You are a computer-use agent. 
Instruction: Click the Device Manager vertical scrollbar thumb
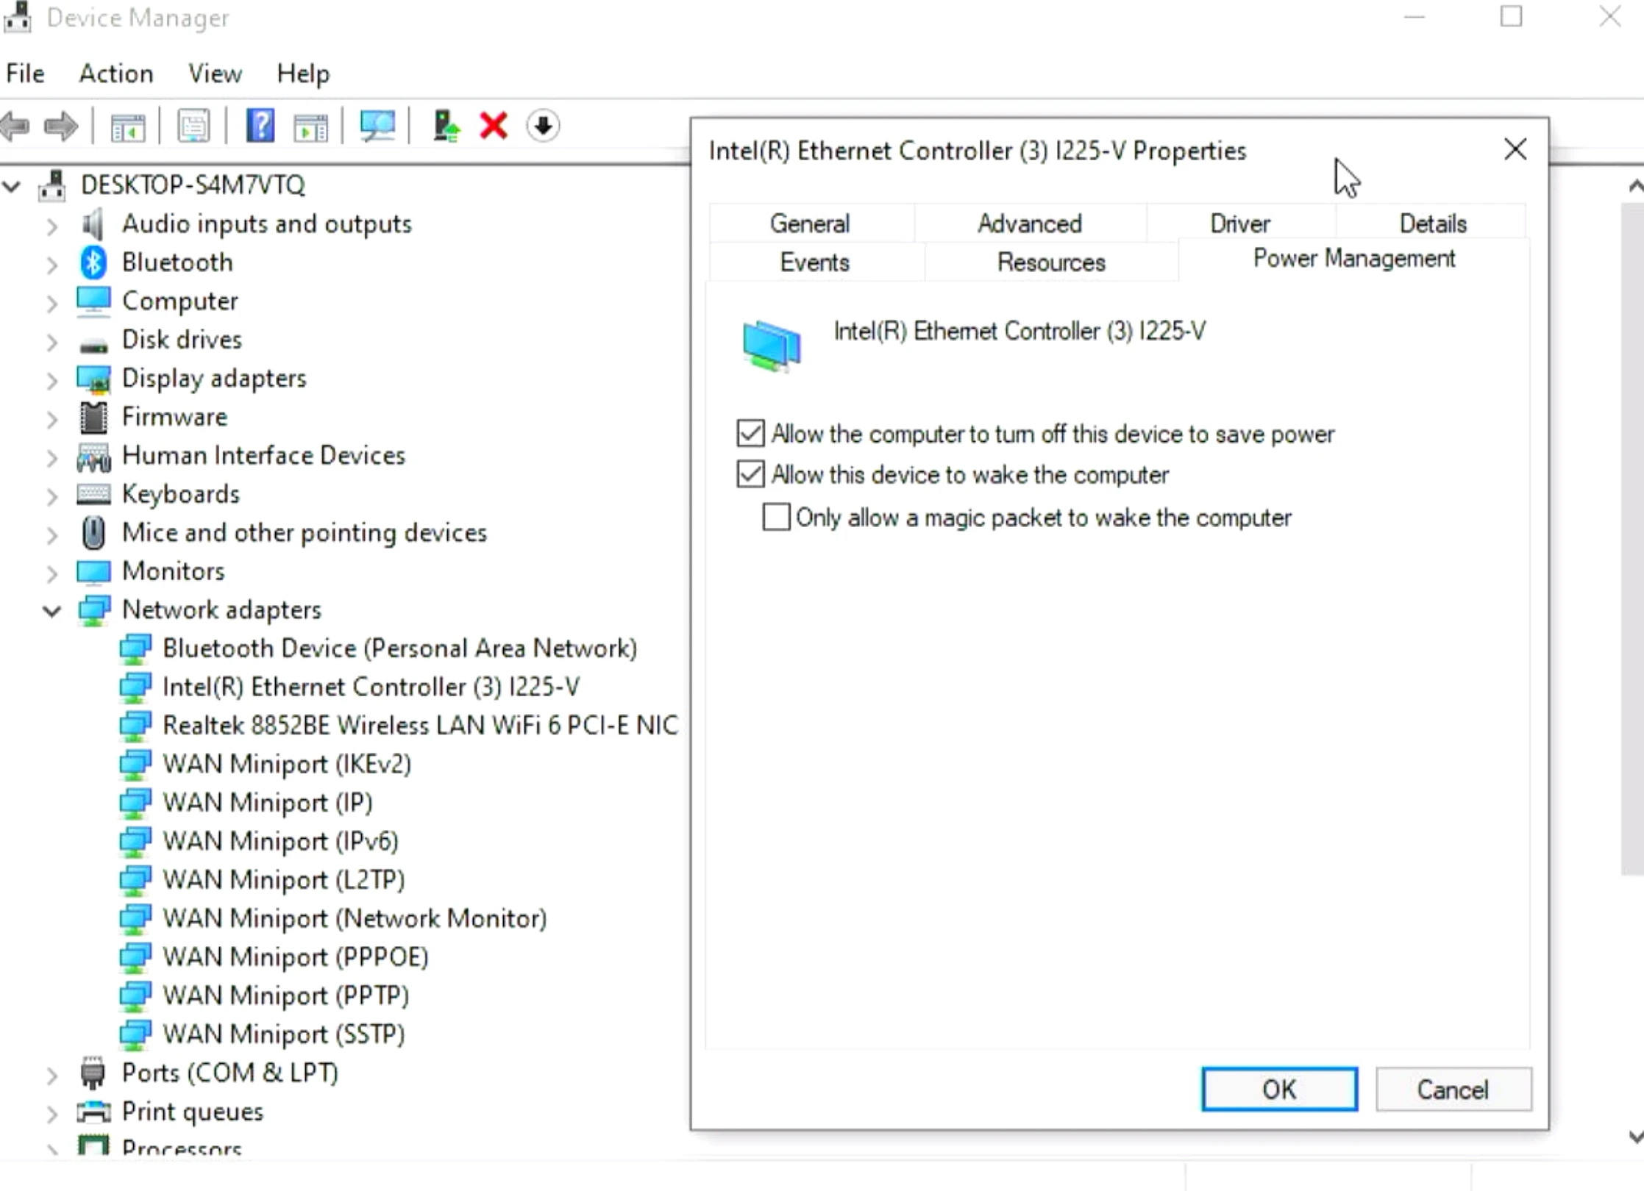tap(1632, 540)
